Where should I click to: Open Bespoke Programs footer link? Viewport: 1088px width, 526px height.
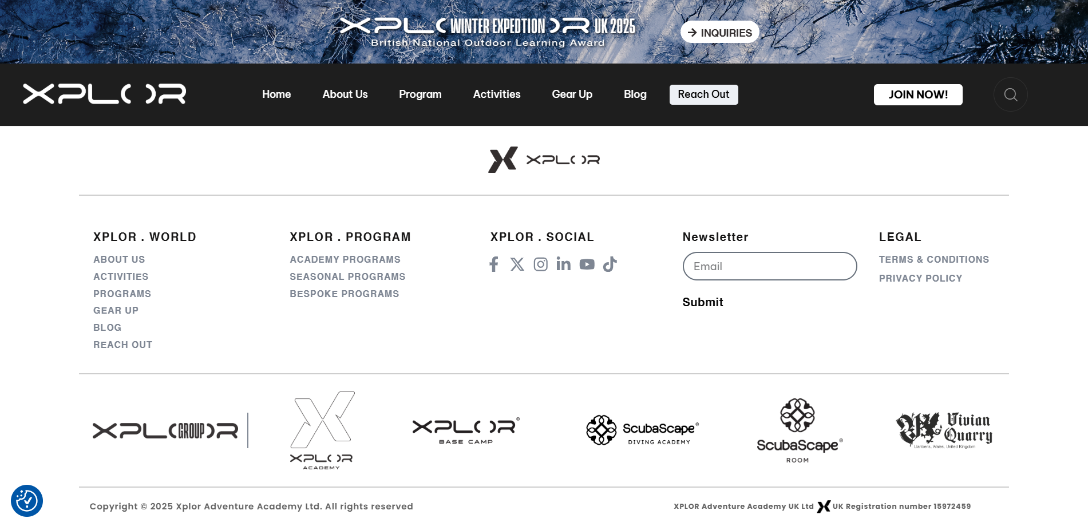click(344, 294)
